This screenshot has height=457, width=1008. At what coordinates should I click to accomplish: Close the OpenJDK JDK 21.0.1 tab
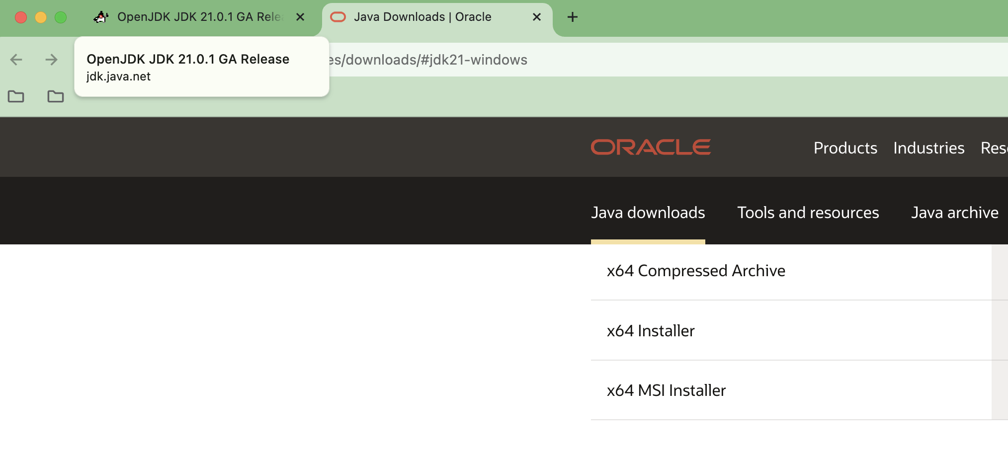point(300,17)
